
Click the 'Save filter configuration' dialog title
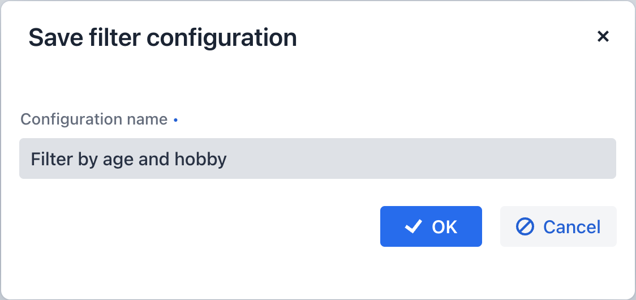pyautogui.click(x=162, y=38)
